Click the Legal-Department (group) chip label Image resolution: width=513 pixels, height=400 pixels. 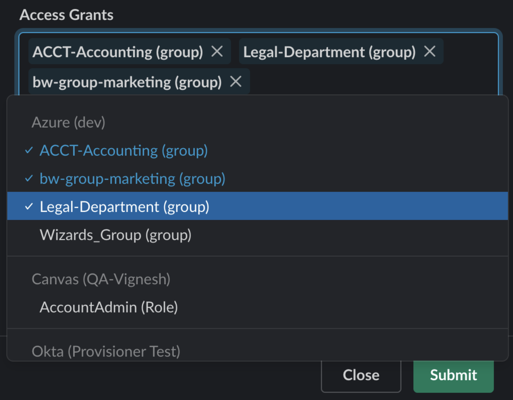[329, 52]
